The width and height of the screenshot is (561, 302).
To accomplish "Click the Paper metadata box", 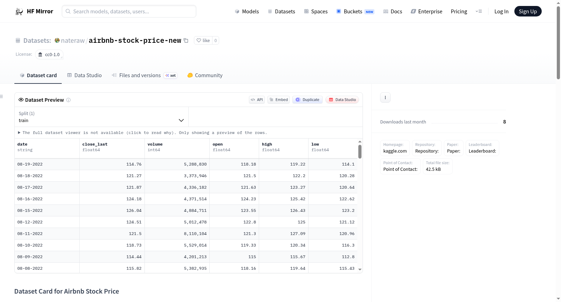I will (454, 148).
